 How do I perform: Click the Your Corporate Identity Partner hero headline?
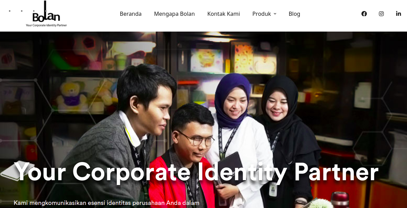click(196, 172)
